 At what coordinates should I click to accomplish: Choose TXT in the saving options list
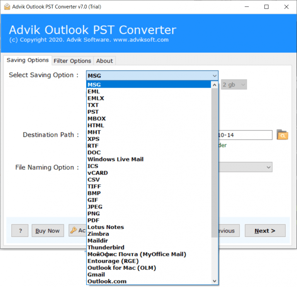click(x=149, y=105)
